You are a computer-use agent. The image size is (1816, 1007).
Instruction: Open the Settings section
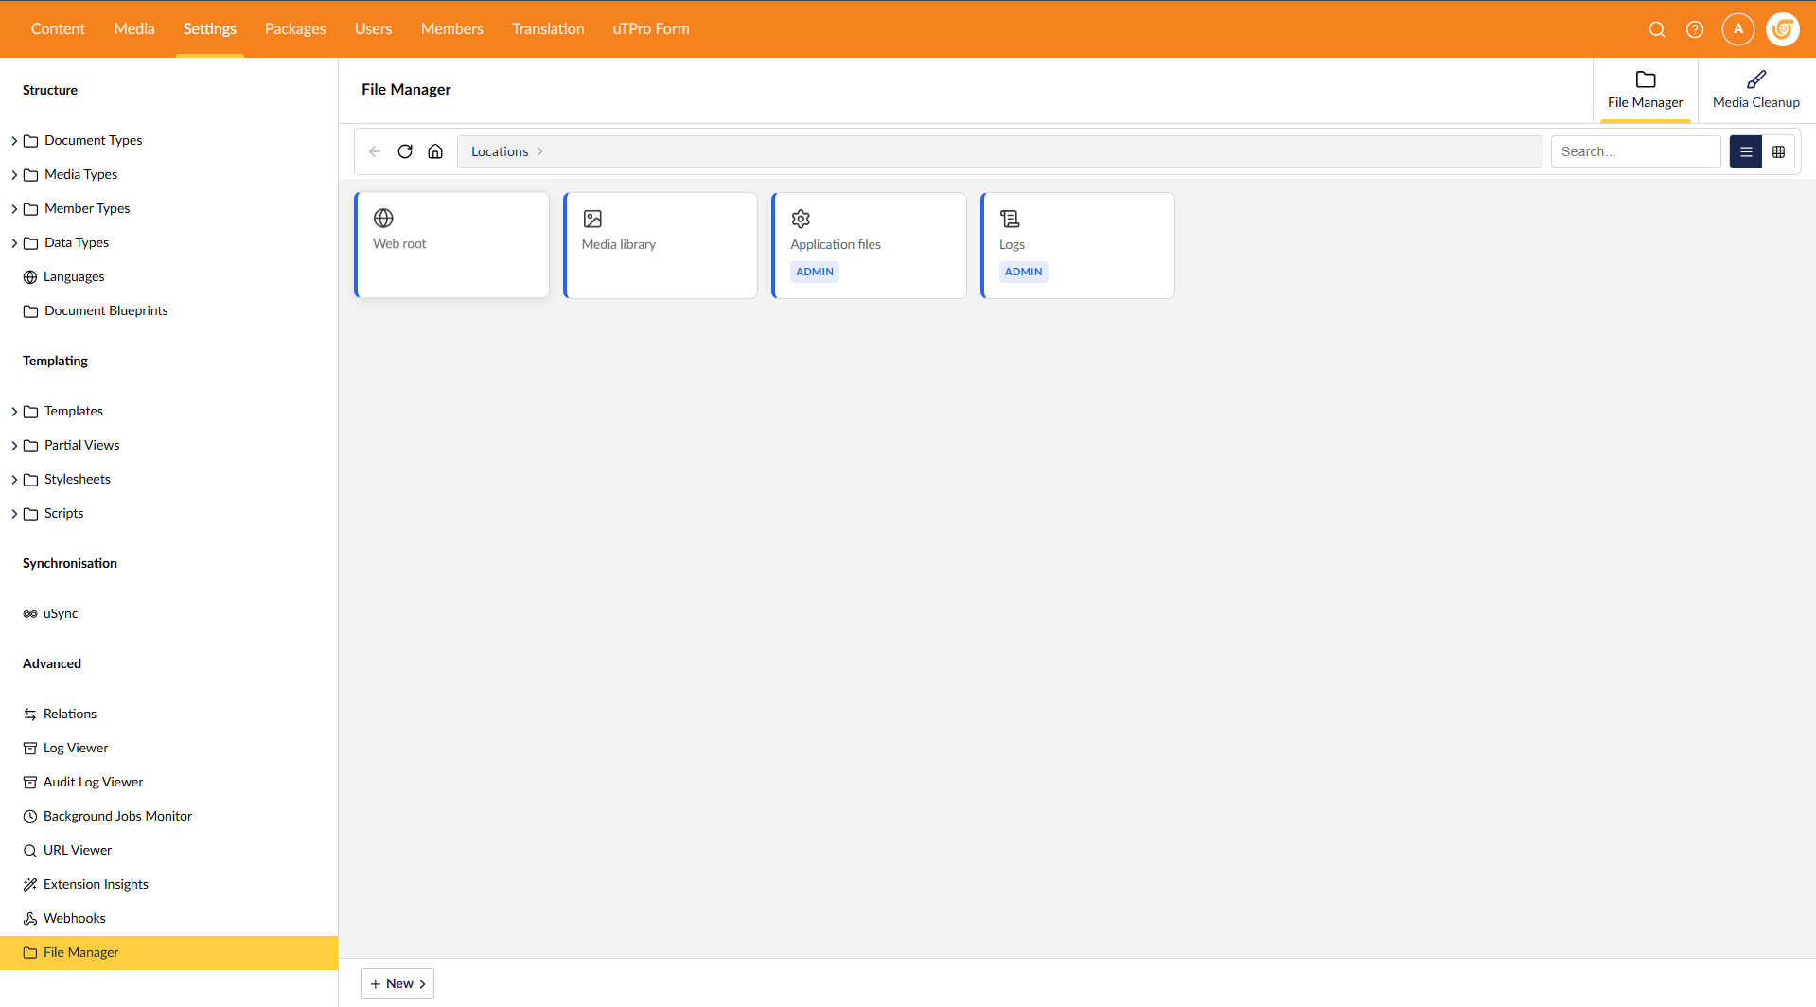tap(210, 29)
